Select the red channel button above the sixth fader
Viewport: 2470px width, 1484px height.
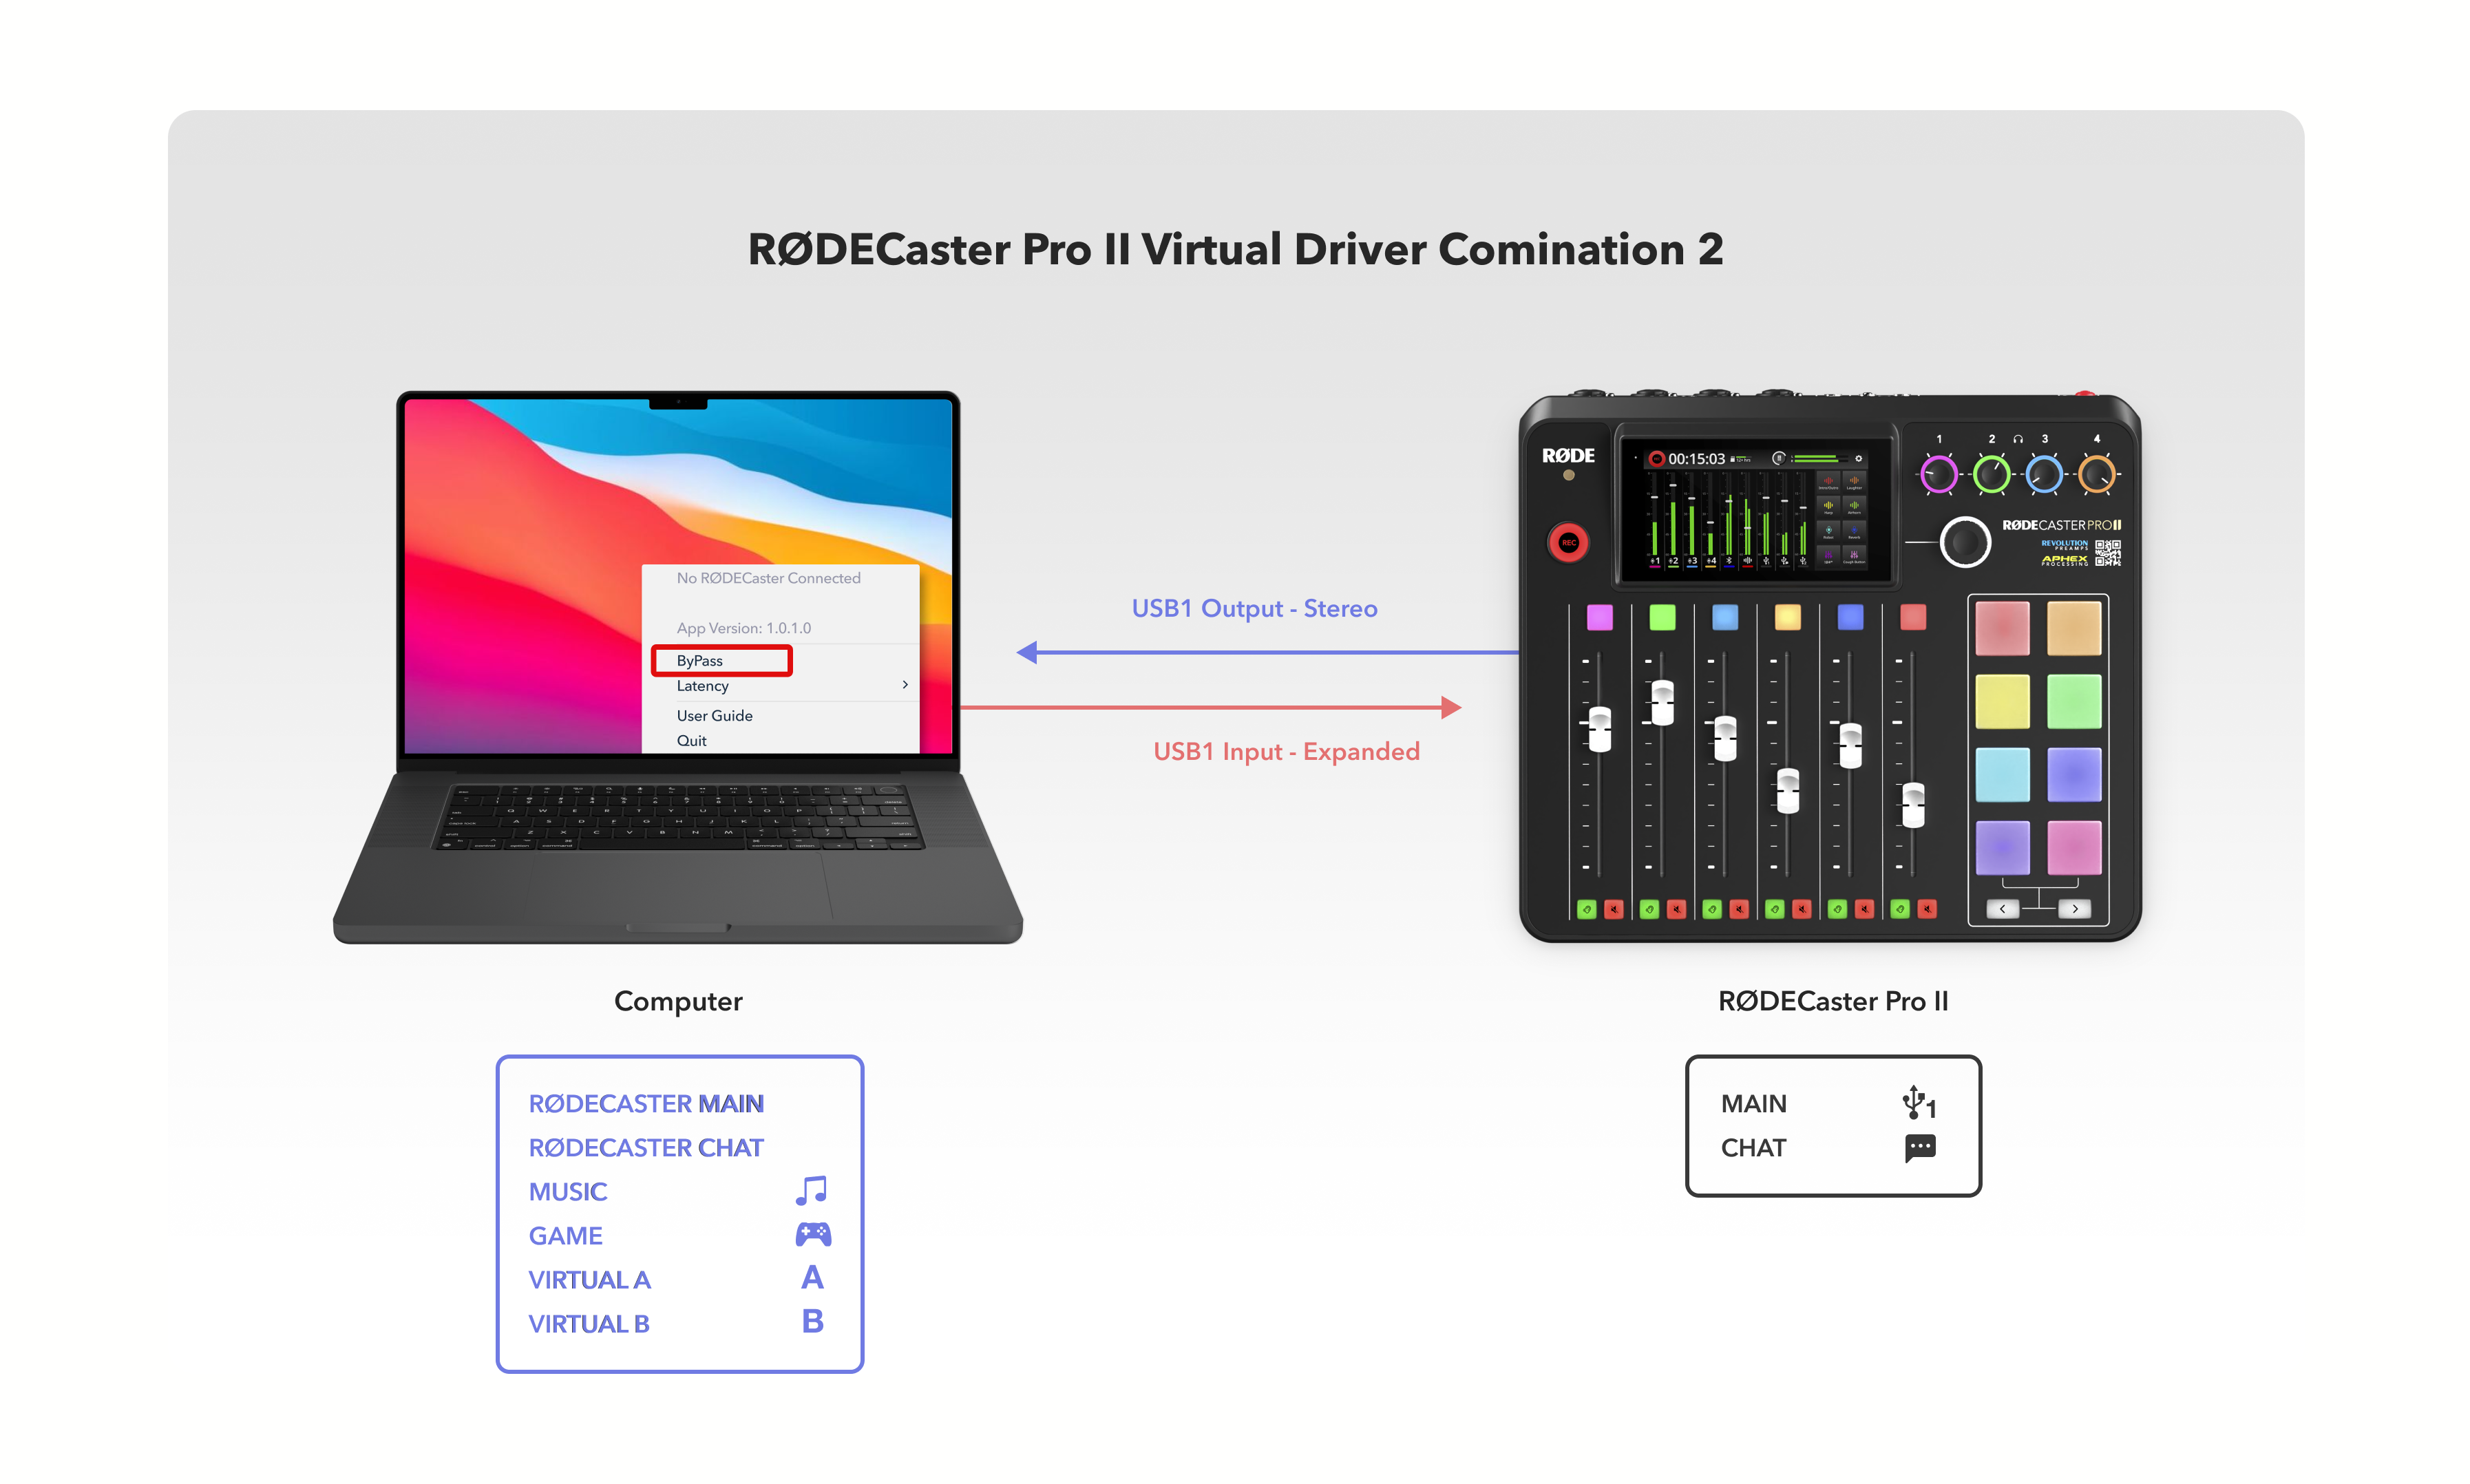coord(1912,617)
